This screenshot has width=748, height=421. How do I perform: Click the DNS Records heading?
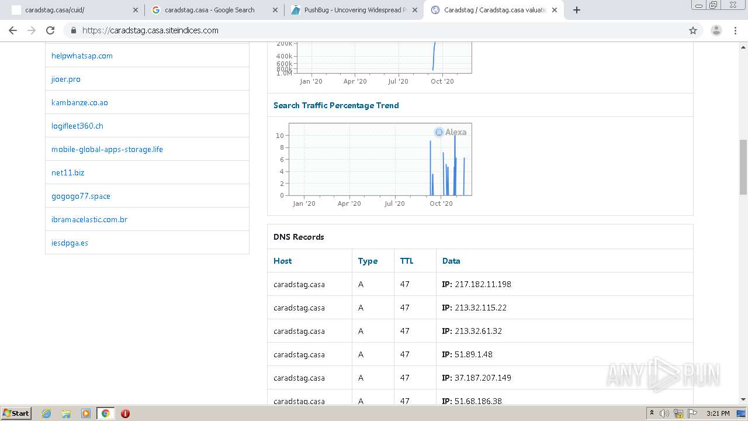pos(299,237)
